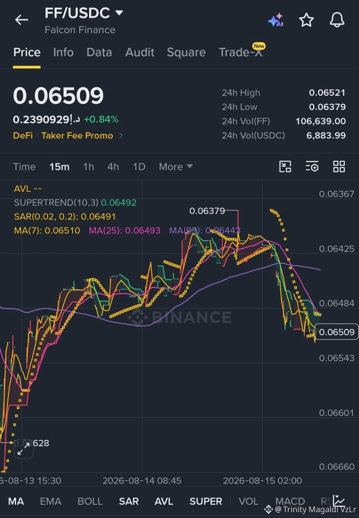Open the multi-chart grid layout icon
This screenshot has height=518, width=359.
point(339,166)
